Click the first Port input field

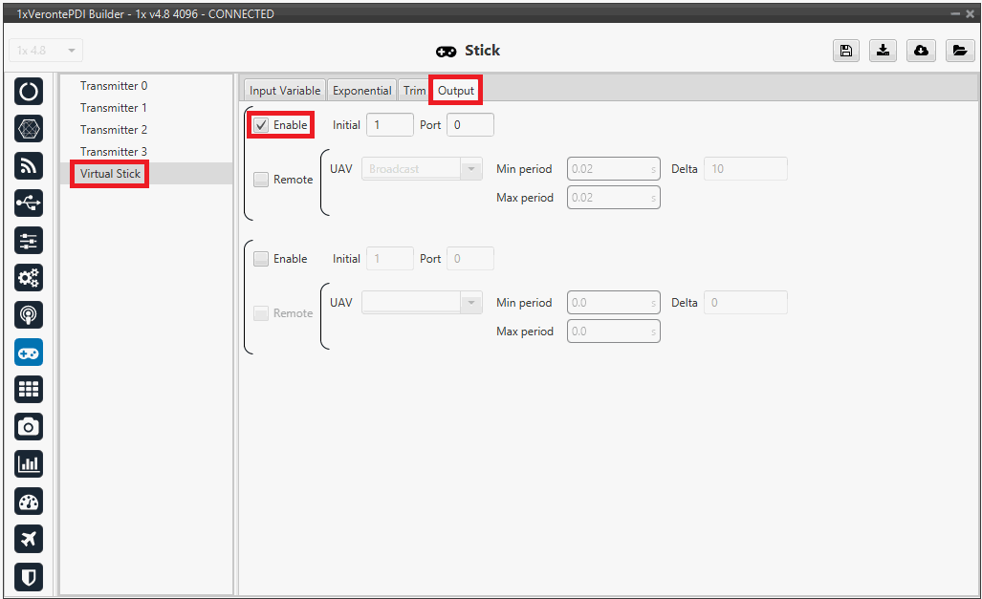[x=469, y=125]
